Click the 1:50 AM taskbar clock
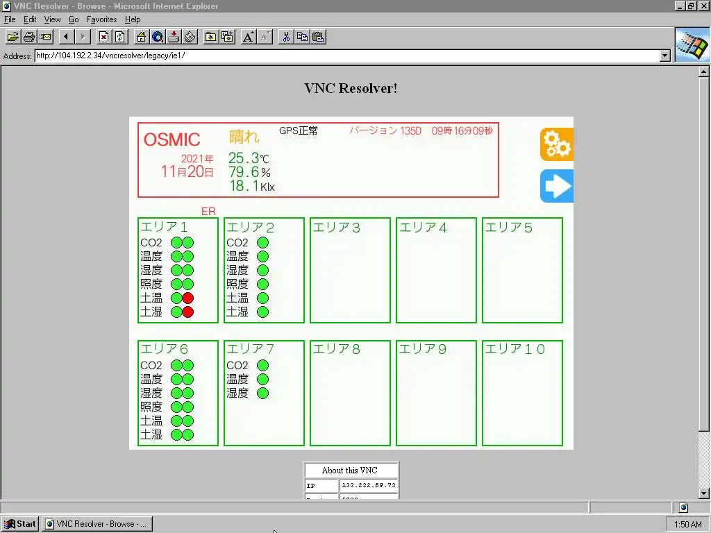 pos(687,525)
